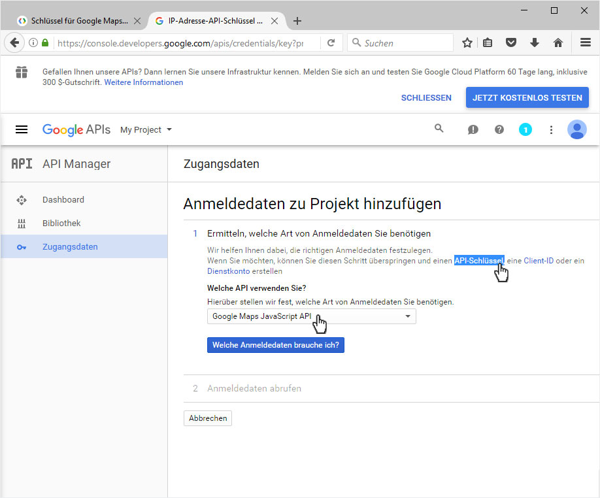Open the three-dot more options menu
Image resolution: width=600 pixels, height=498 pixels.
pos(551,130)
